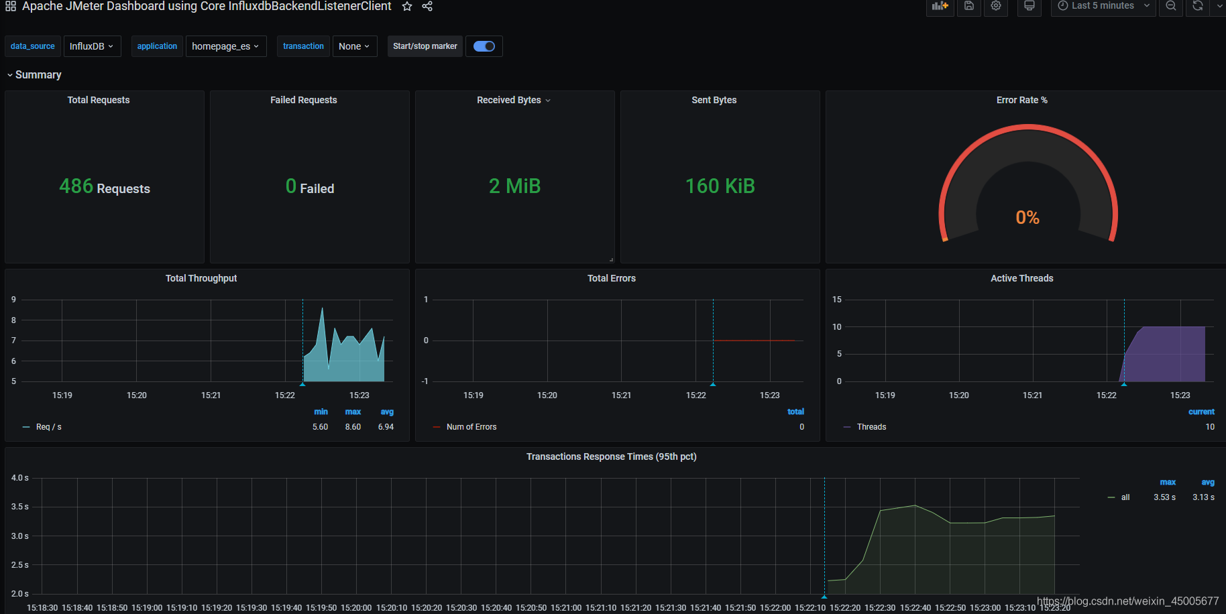
Task: Cycle view mode monitor icon
Action: [x=1029, y=6]
